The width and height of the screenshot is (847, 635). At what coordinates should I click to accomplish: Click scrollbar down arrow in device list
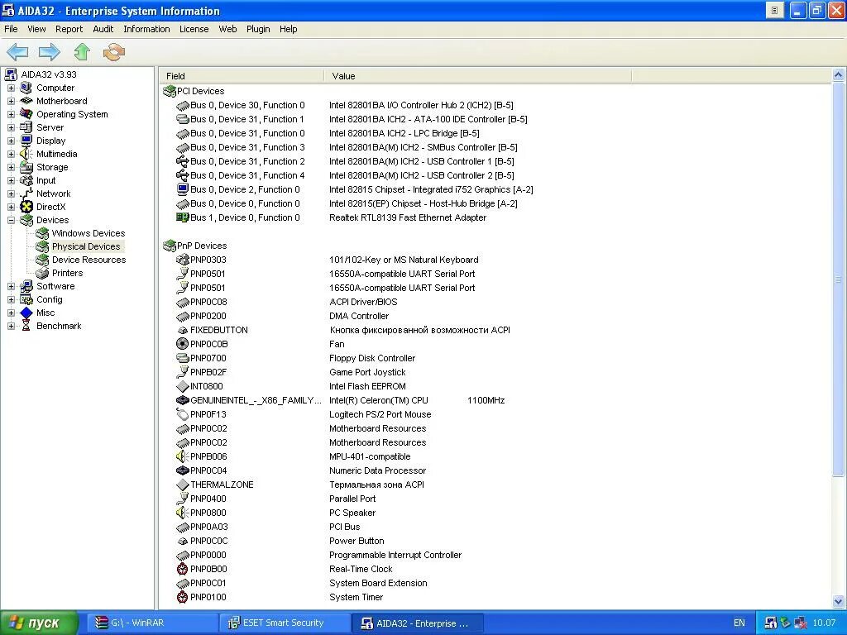(x=839, y=601)
